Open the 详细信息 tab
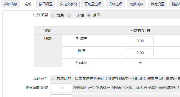Screen dimensions: 180x97 10,4
